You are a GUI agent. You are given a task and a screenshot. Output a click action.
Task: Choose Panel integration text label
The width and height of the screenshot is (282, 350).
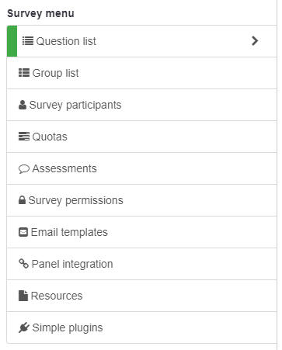point(72,264)
